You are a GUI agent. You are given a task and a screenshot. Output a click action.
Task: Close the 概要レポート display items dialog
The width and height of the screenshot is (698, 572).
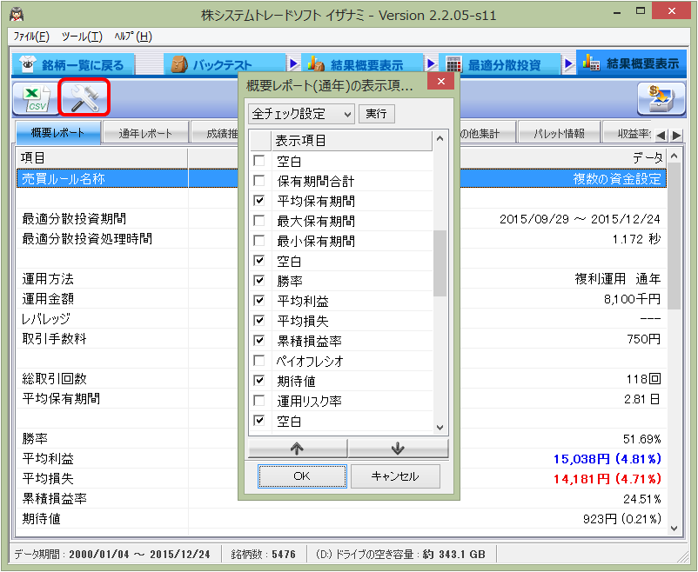tap(440, 81)
